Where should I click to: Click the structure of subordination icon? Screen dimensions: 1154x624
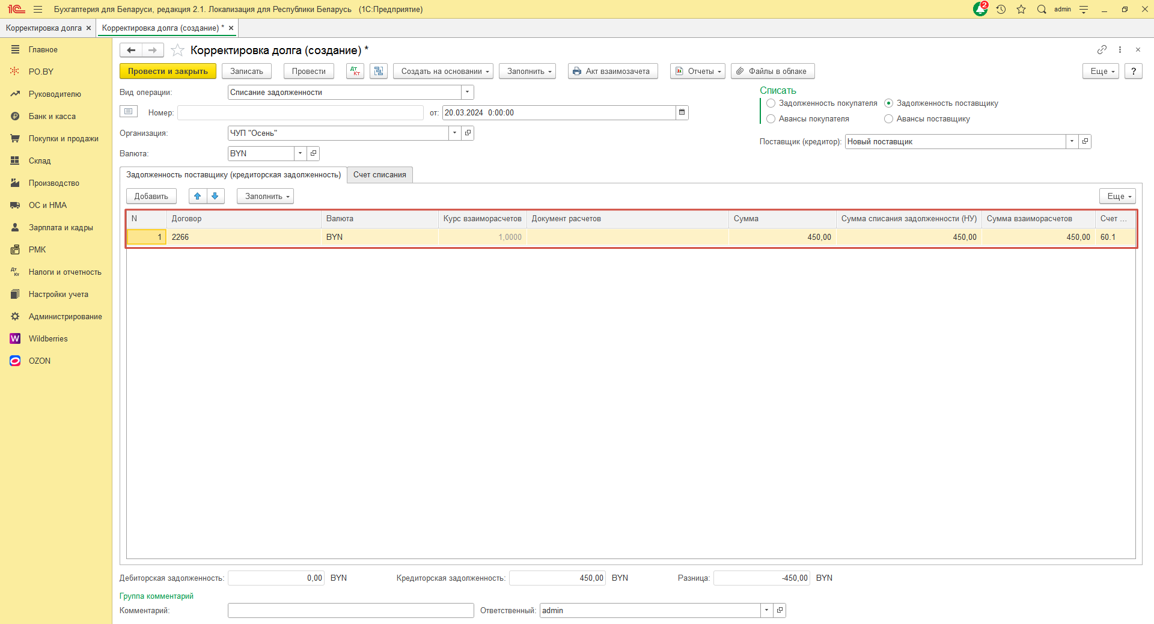pyautogui.click(x=379, y=71)
